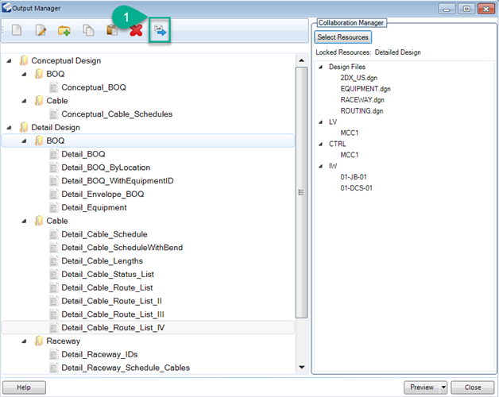Click the report tree scroll up arrow

pyautogui.click(x=301, y=60)
